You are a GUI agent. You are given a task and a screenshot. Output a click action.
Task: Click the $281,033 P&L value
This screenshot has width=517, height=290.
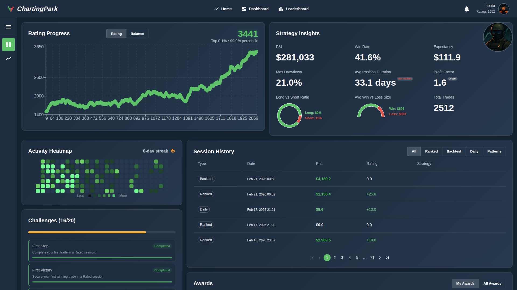(x=295, y=57)
